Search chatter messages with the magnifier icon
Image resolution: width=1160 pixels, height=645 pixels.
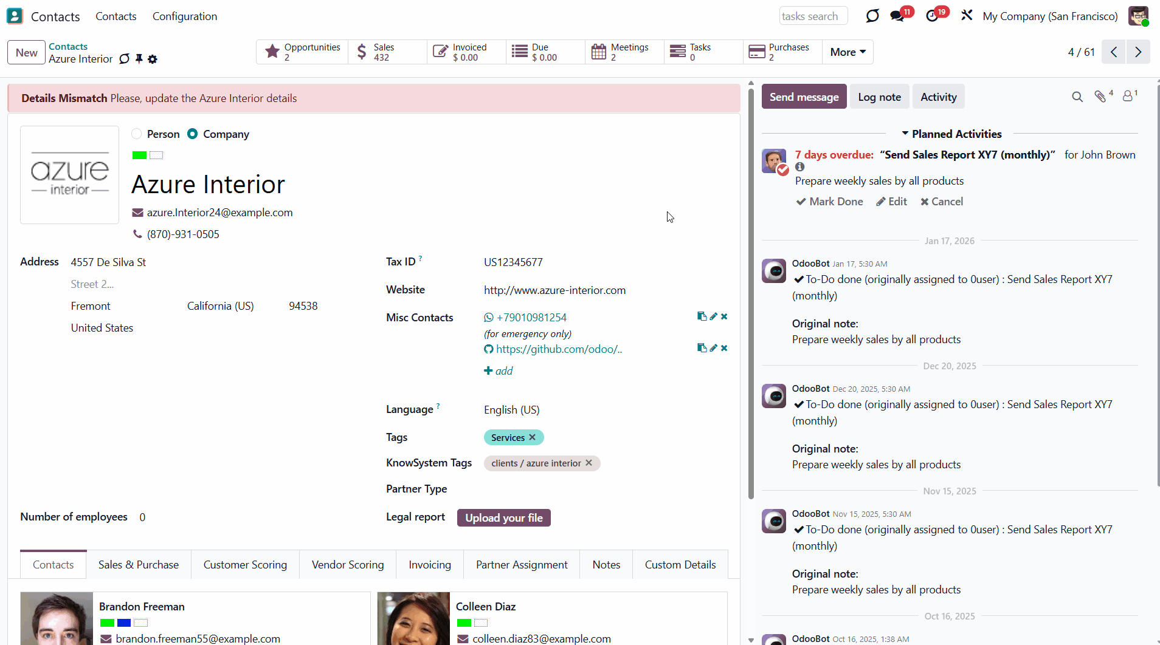pos(1077,97)
